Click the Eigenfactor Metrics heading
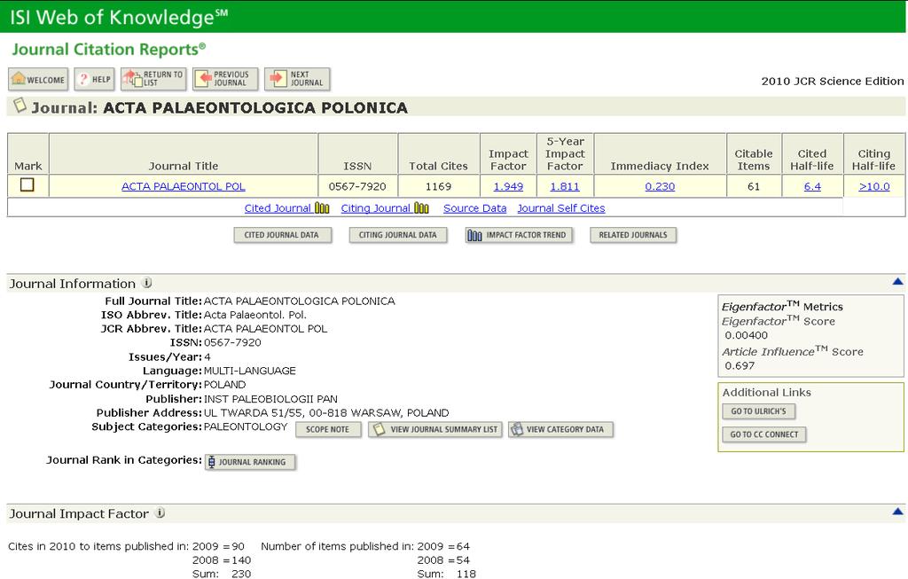Image resolution: width=908 pixels, height=579 pixels. tap(782, 306)
